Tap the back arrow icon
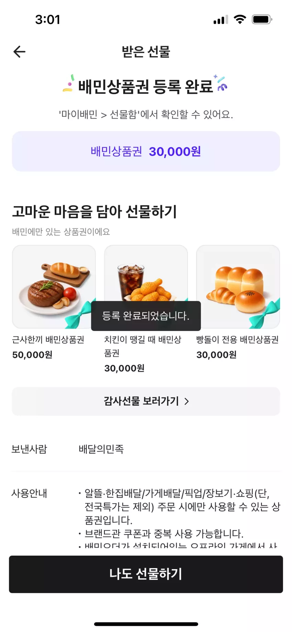 point(20,52)
